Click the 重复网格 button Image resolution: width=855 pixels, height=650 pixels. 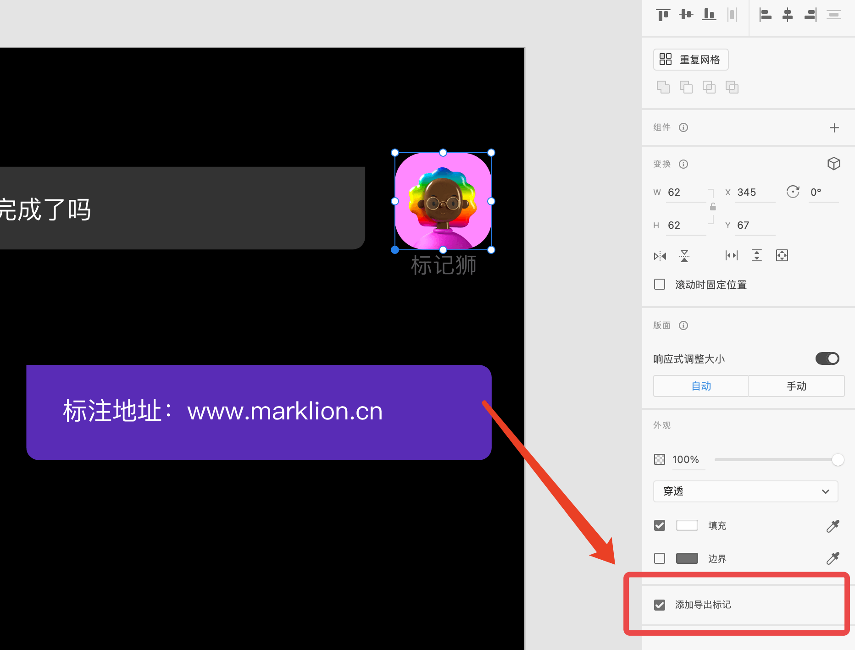tap(691, 60)
